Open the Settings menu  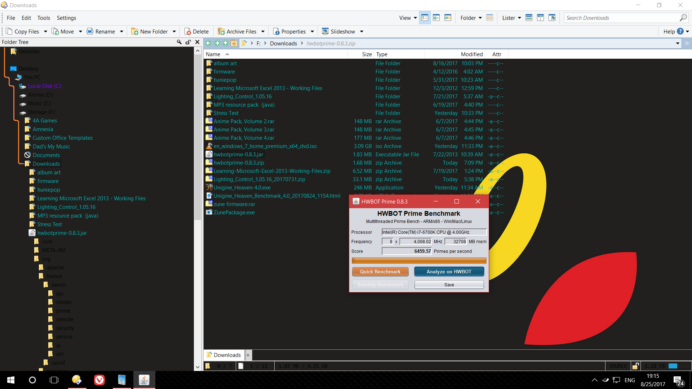[66, 18]
